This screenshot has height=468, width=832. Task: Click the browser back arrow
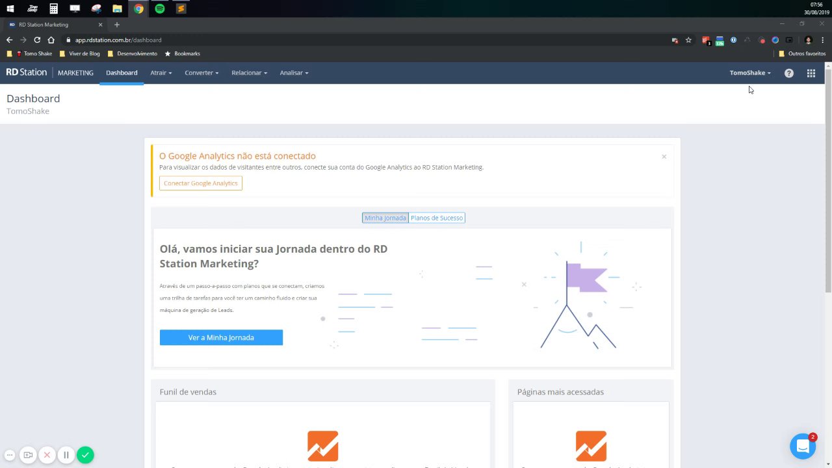click(x=9, y=40)
